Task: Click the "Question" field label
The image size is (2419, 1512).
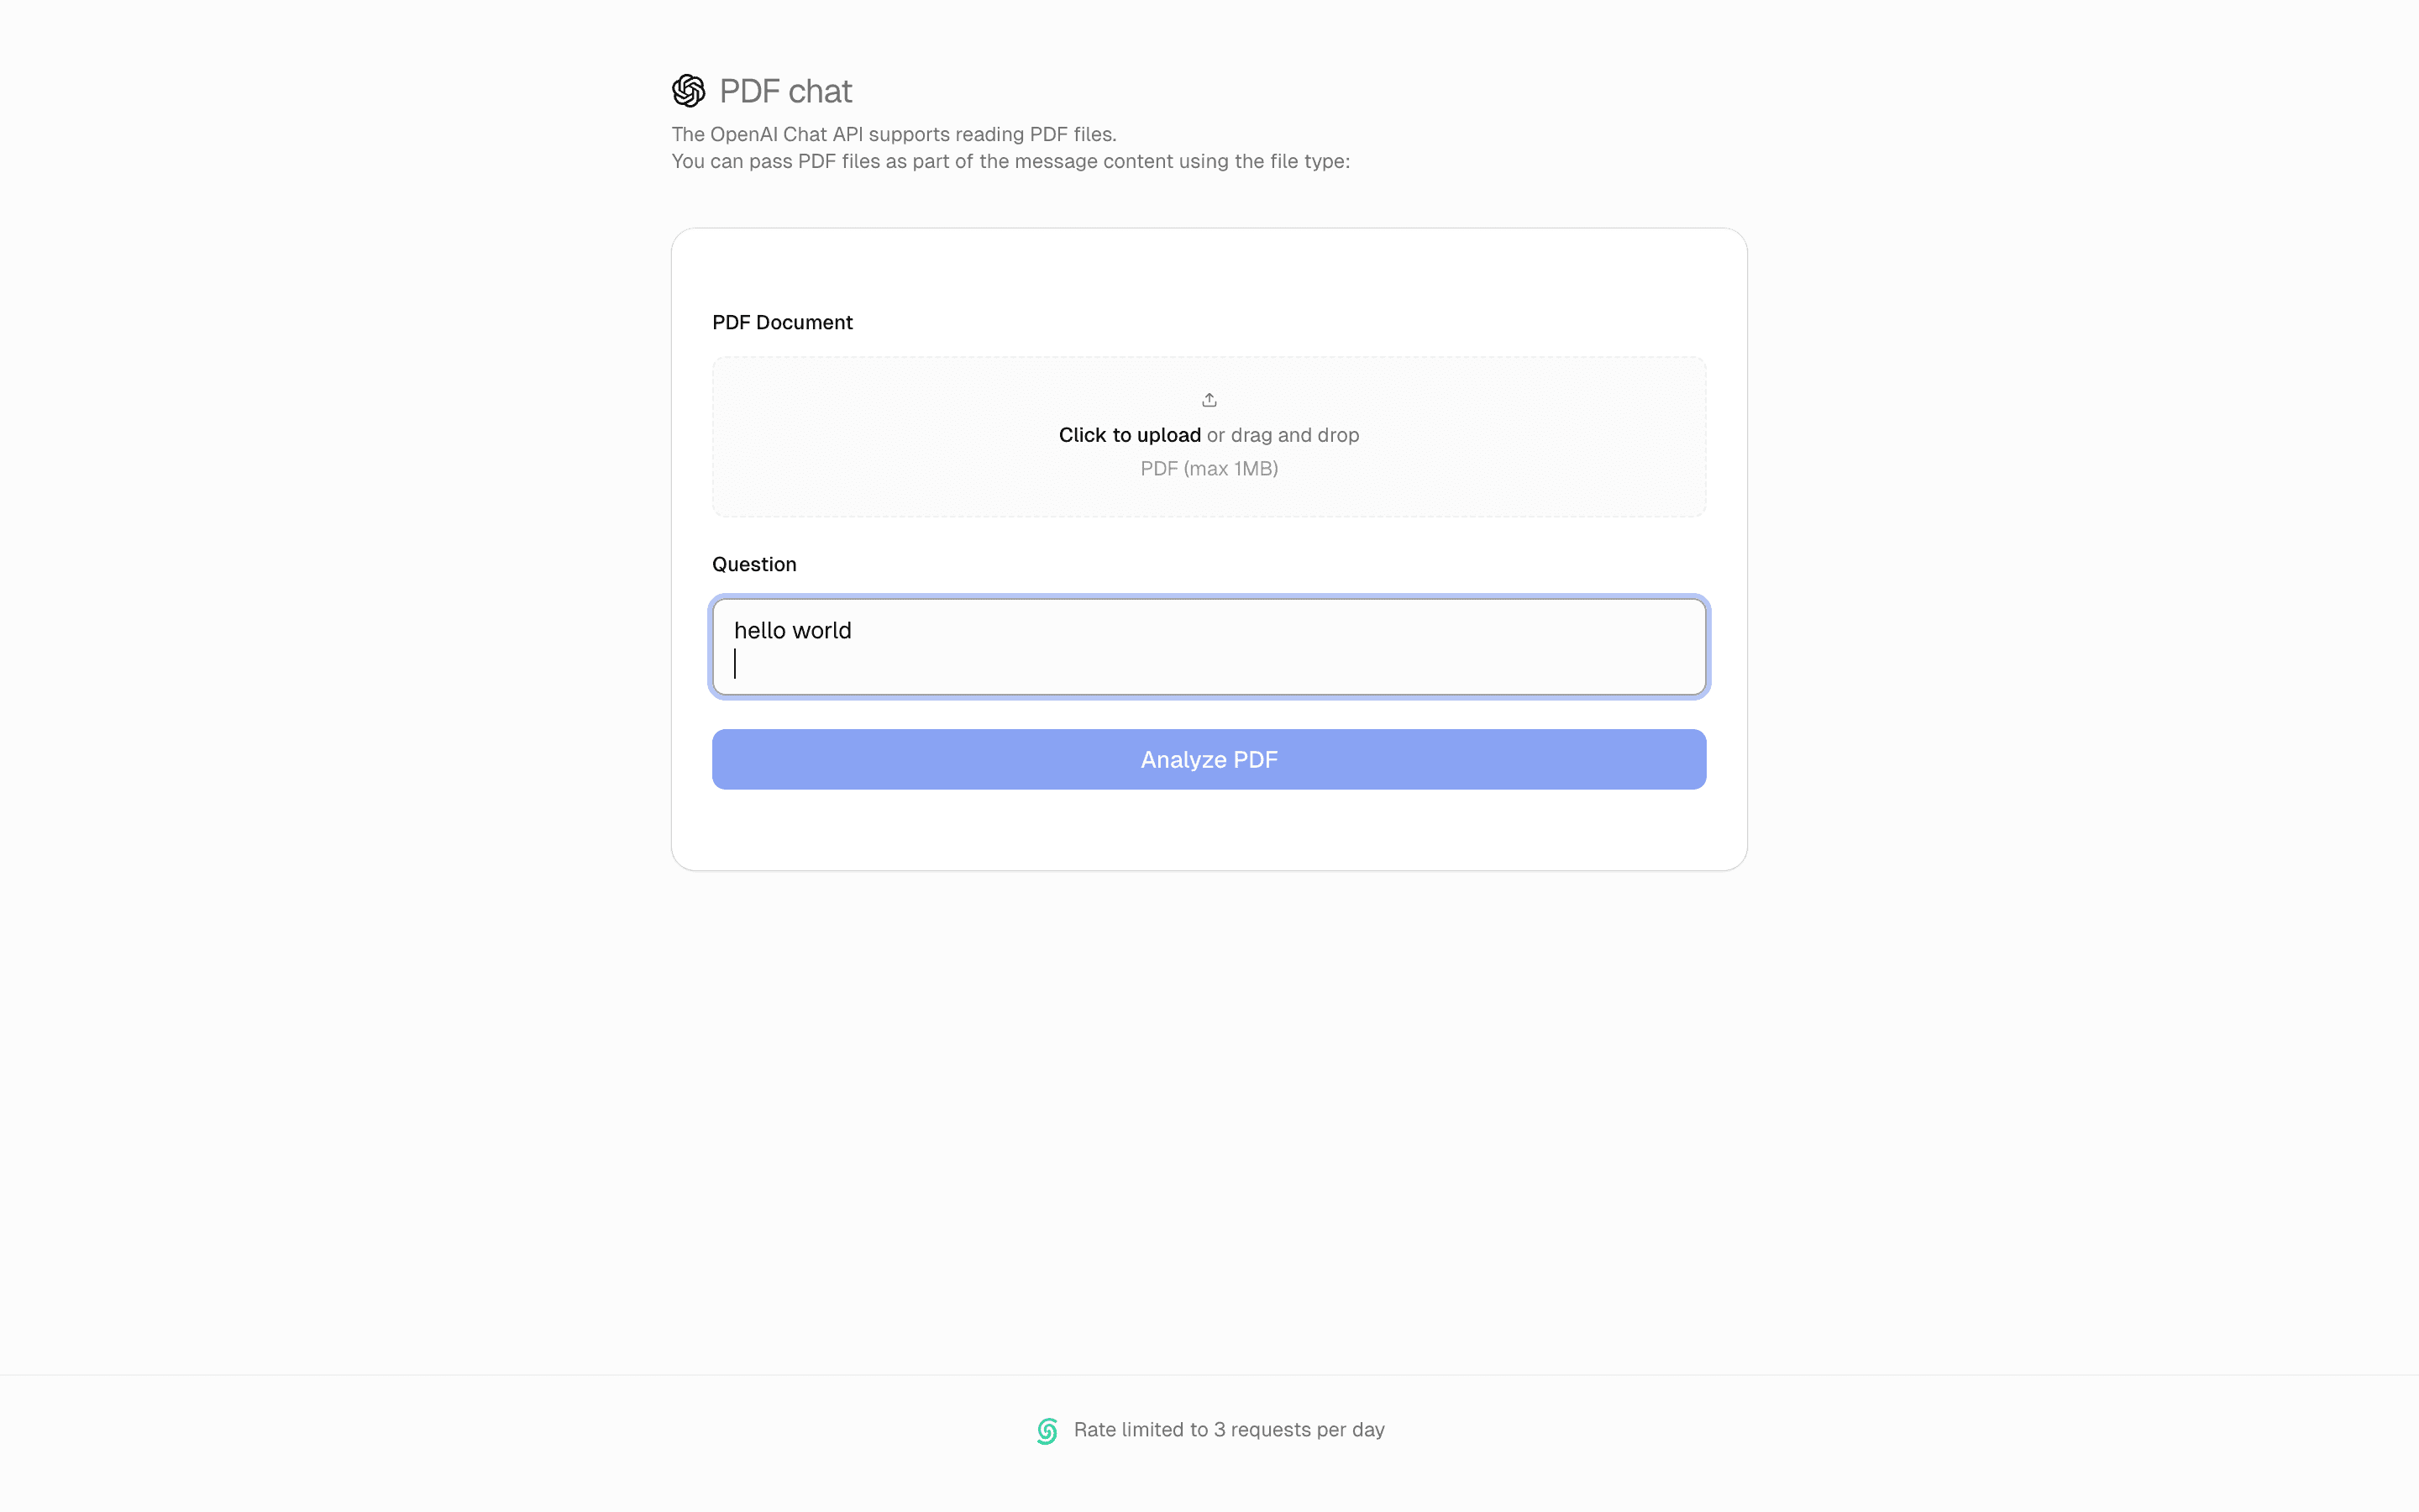Action: 753,564
